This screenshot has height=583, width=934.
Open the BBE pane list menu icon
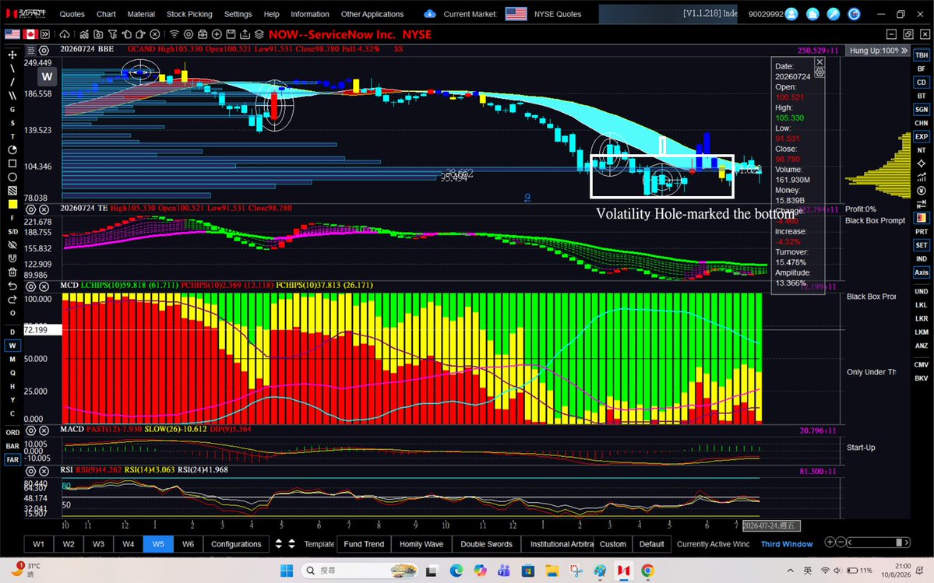(31, 51)
